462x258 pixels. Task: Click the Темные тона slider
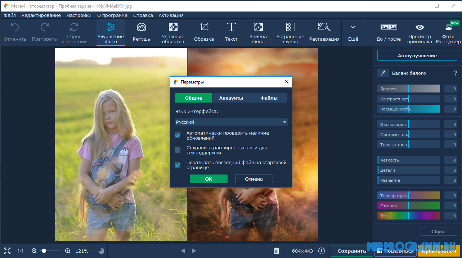(409, 144)
